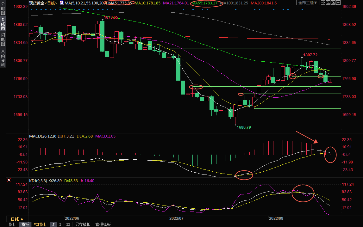
Task: Open the <日线> period menu in title
Action: coord(51,3)
